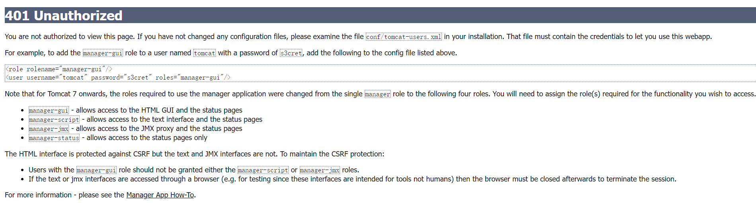Click the single 'manager' role name in the Tomcat 7 note
This screenshot has width=756, height=203.
[x=377, y=94]
